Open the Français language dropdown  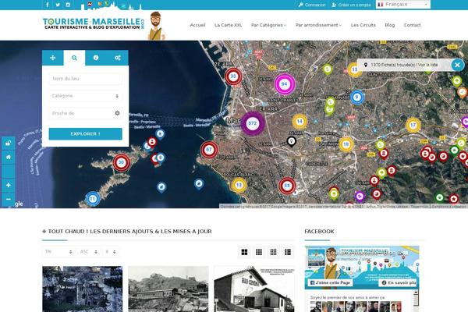(x=403, y=5)
